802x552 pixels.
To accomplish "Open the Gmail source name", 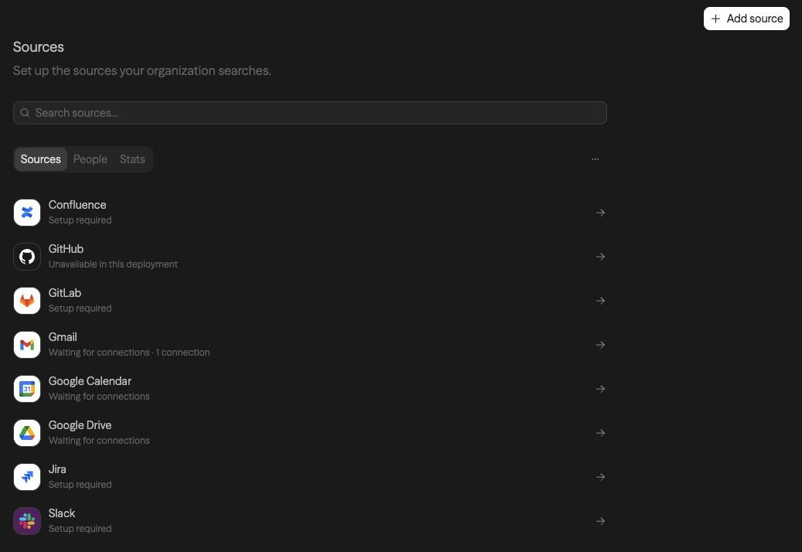I will 63,337.
